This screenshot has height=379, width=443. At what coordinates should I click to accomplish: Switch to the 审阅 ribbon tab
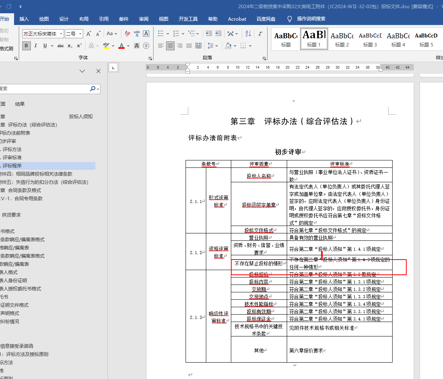point(143,19)
